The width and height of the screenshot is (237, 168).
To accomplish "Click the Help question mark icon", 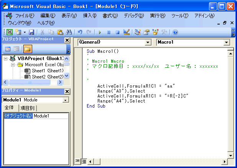I will [x=175, y=32].
